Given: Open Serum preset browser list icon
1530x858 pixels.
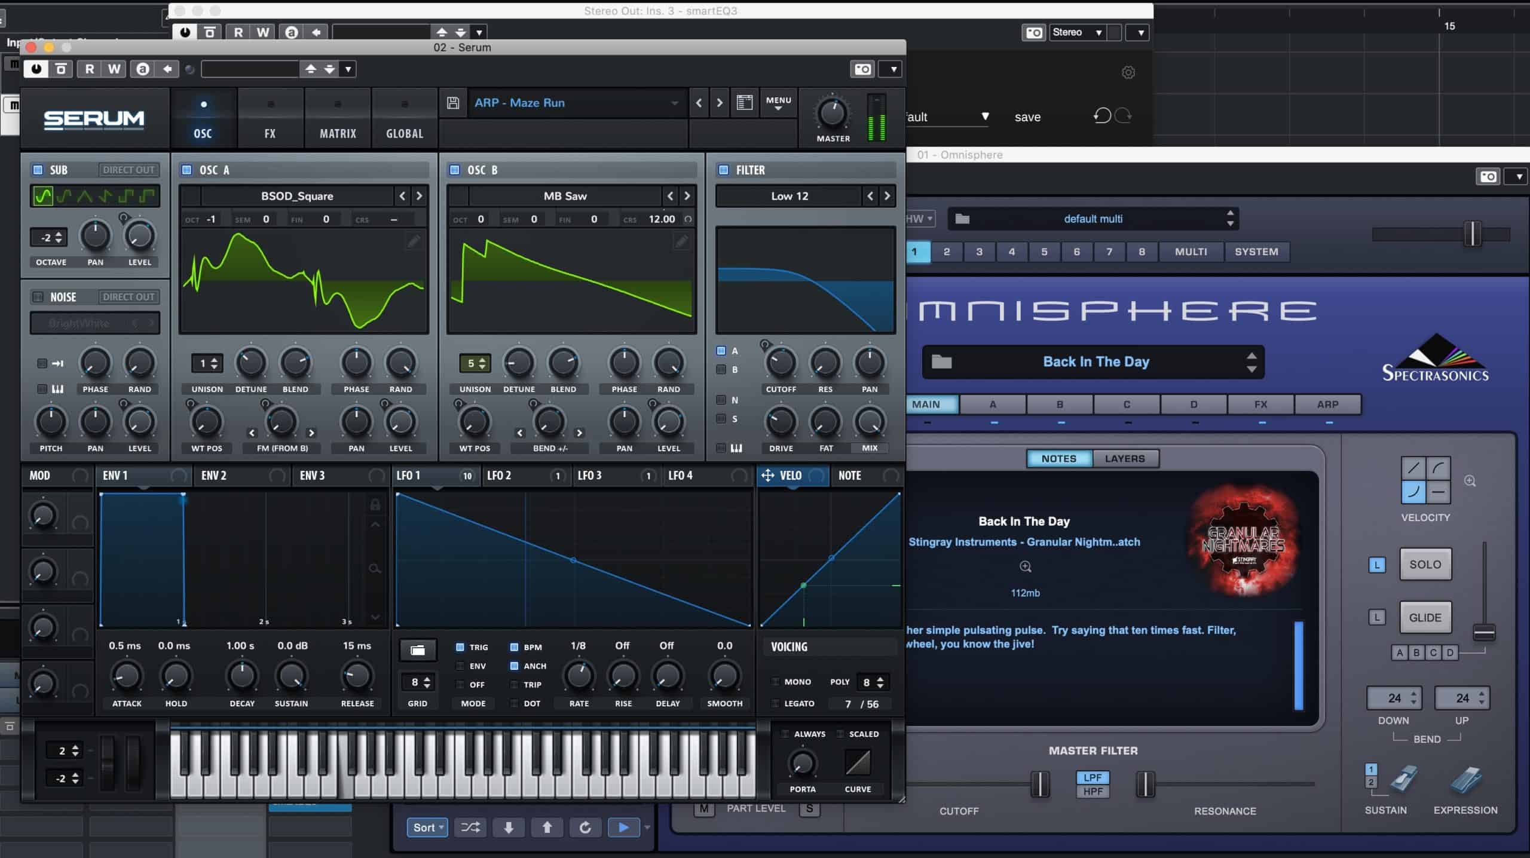Looking at the screenshot, I should click(744, 102).
